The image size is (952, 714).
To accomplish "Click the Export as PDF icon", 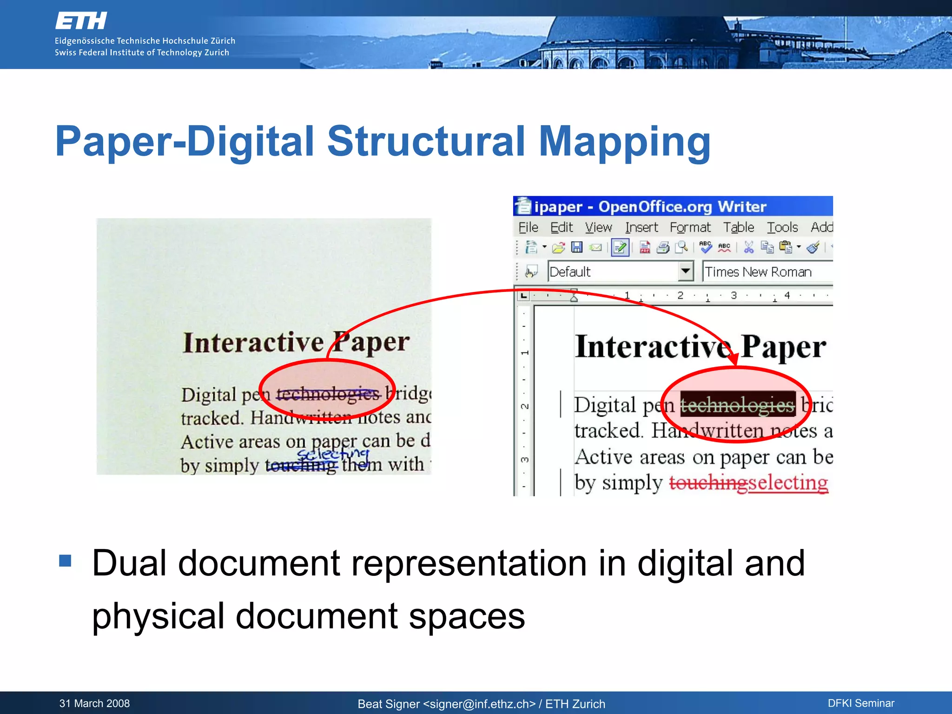I will 645,247.
